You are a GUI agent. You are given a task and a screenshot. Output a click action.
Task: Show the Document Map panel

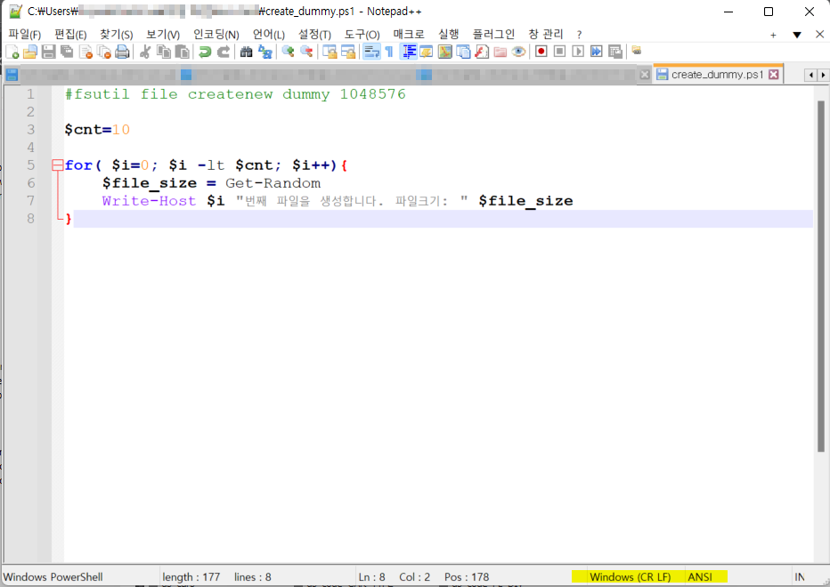point(444,52)
